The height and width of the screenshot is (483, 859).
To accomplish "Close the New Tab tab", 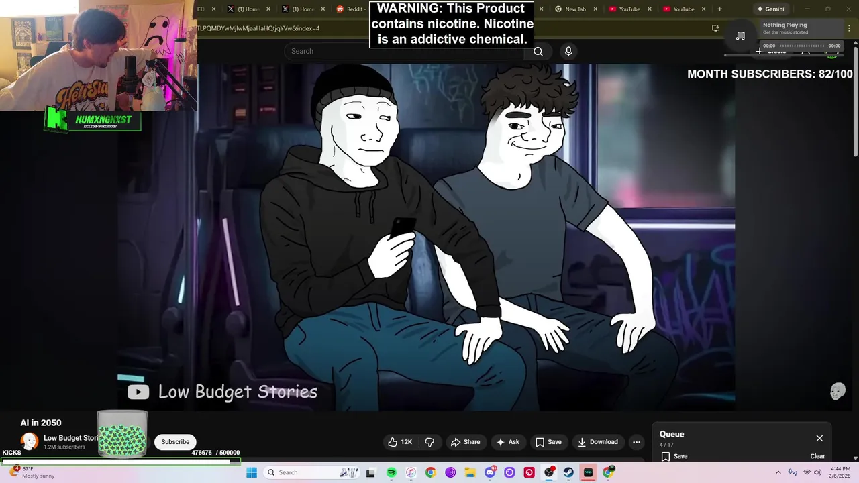I will [595, 9].
